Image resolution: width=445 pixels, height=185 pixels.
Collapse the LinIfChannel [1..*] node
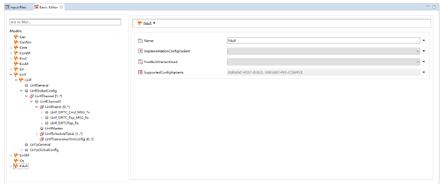[26, 96]
